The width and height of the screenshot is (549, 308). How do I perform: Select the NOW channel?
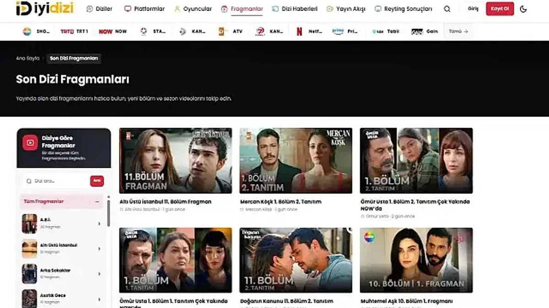pyautogui.click(x=113, y=31)
